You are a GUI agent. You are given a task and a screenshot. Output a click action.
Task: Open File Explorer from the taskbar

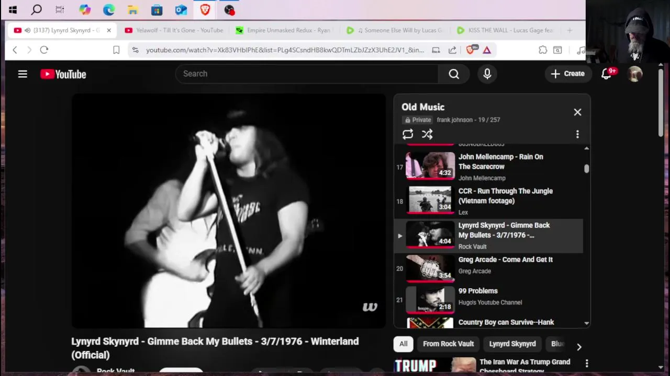click(x=132, y=9)
